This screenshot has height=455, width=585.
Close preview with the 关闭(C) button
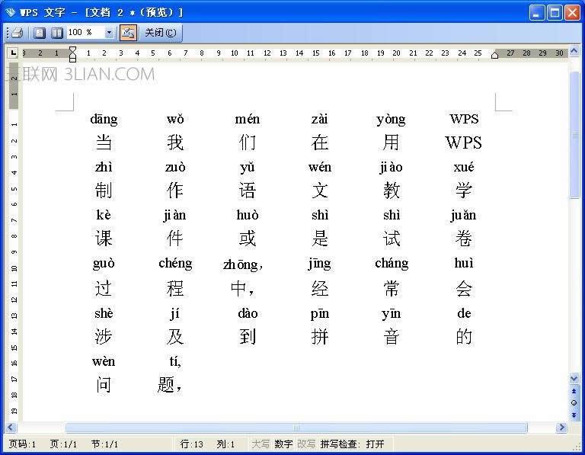click(161, 33)
